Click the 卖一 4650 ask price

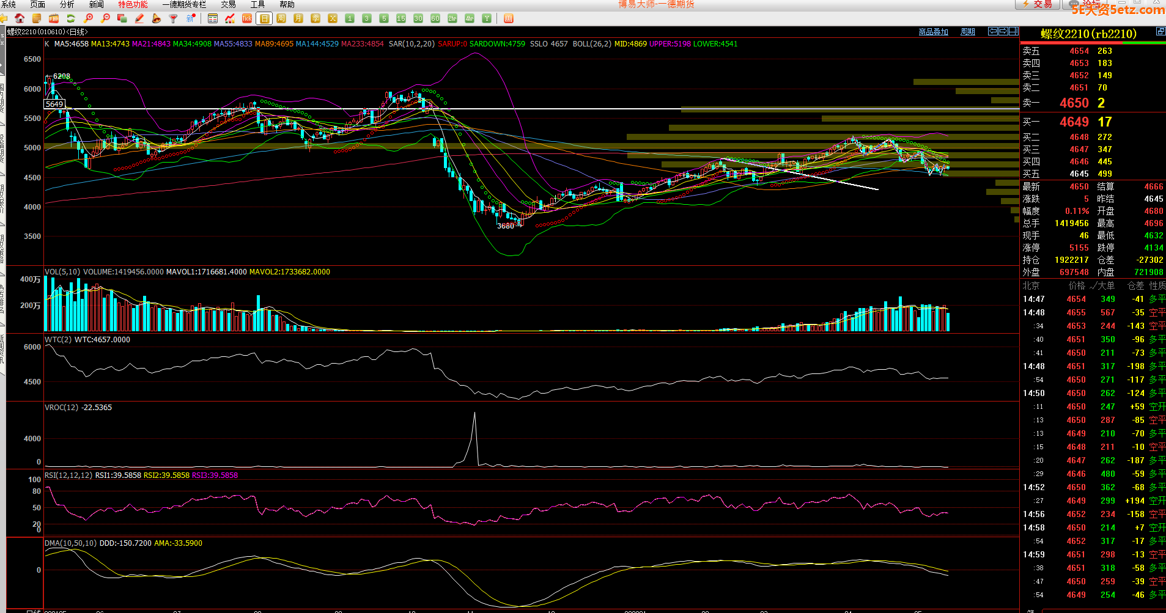tap(1074, 103)
